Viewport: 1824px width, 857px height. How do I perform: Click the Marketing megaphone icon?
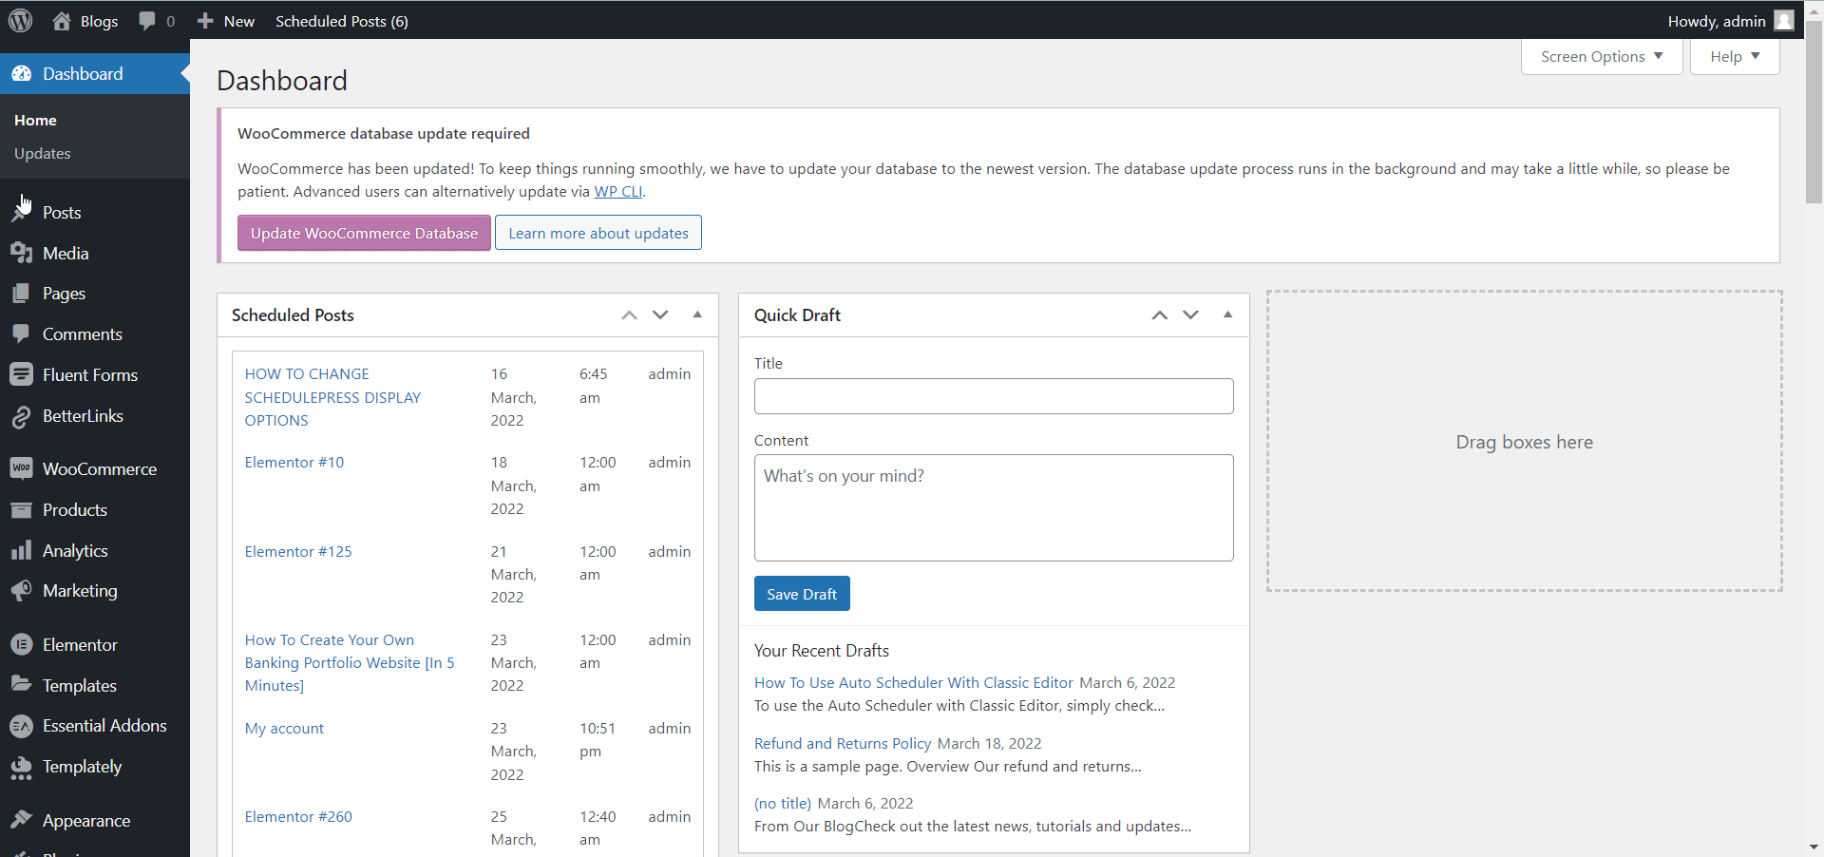click(22, 591)
